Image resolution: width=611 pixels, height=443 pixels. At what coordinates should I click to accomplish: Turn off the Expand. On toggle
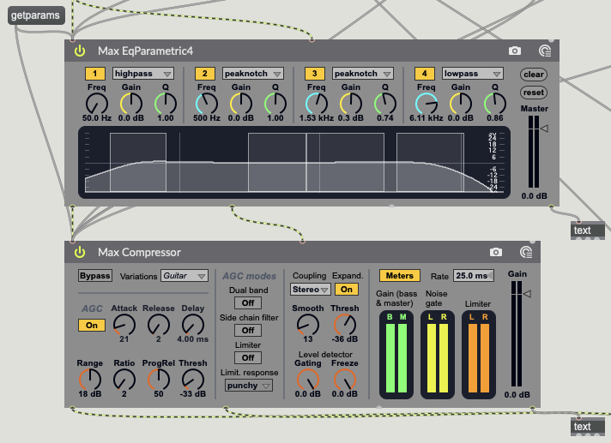pos(347,290)
